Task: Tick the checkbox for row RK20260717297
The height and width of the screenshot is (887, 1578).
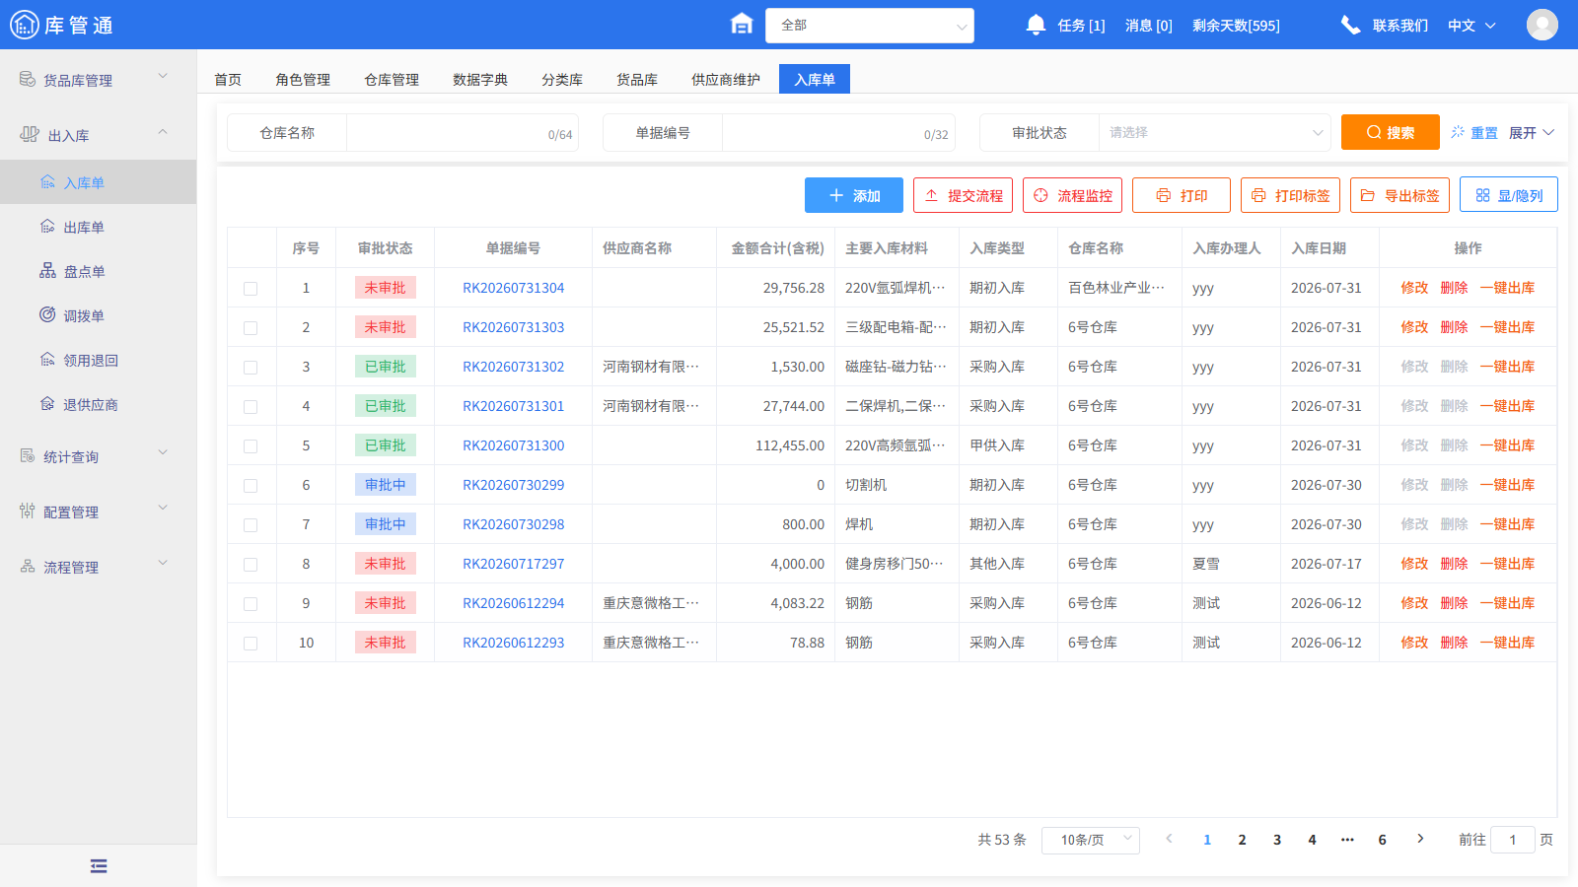Action: 251,565
